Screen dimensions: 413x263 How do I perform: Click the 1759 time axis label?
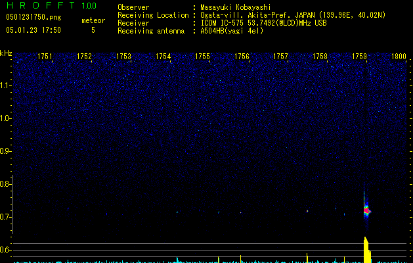click(x=360, y=56)
